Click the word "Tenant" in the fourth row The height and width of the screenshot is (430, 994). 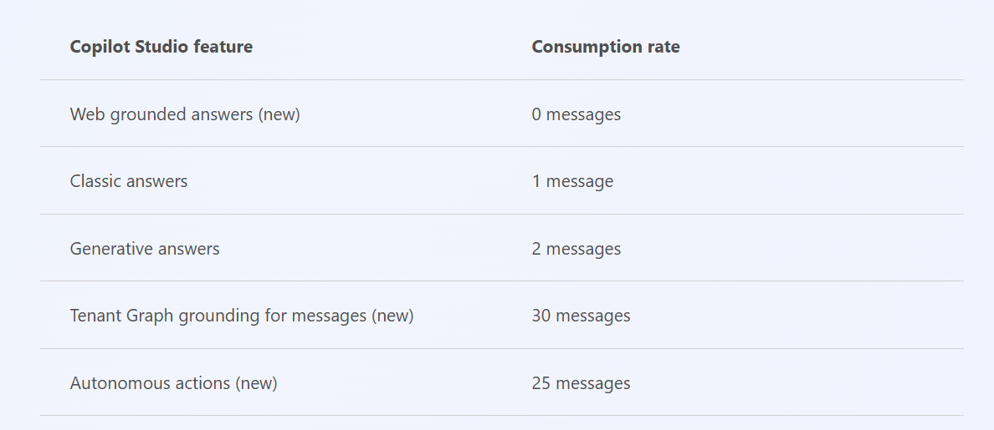pos(95,316)
